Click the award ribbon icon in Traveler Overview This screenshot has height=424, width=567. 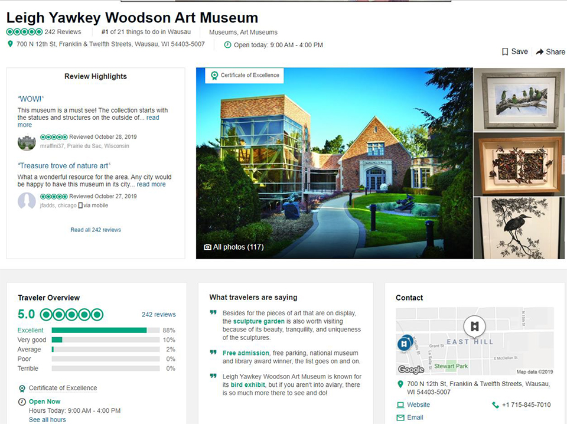(x=22, y=389)
